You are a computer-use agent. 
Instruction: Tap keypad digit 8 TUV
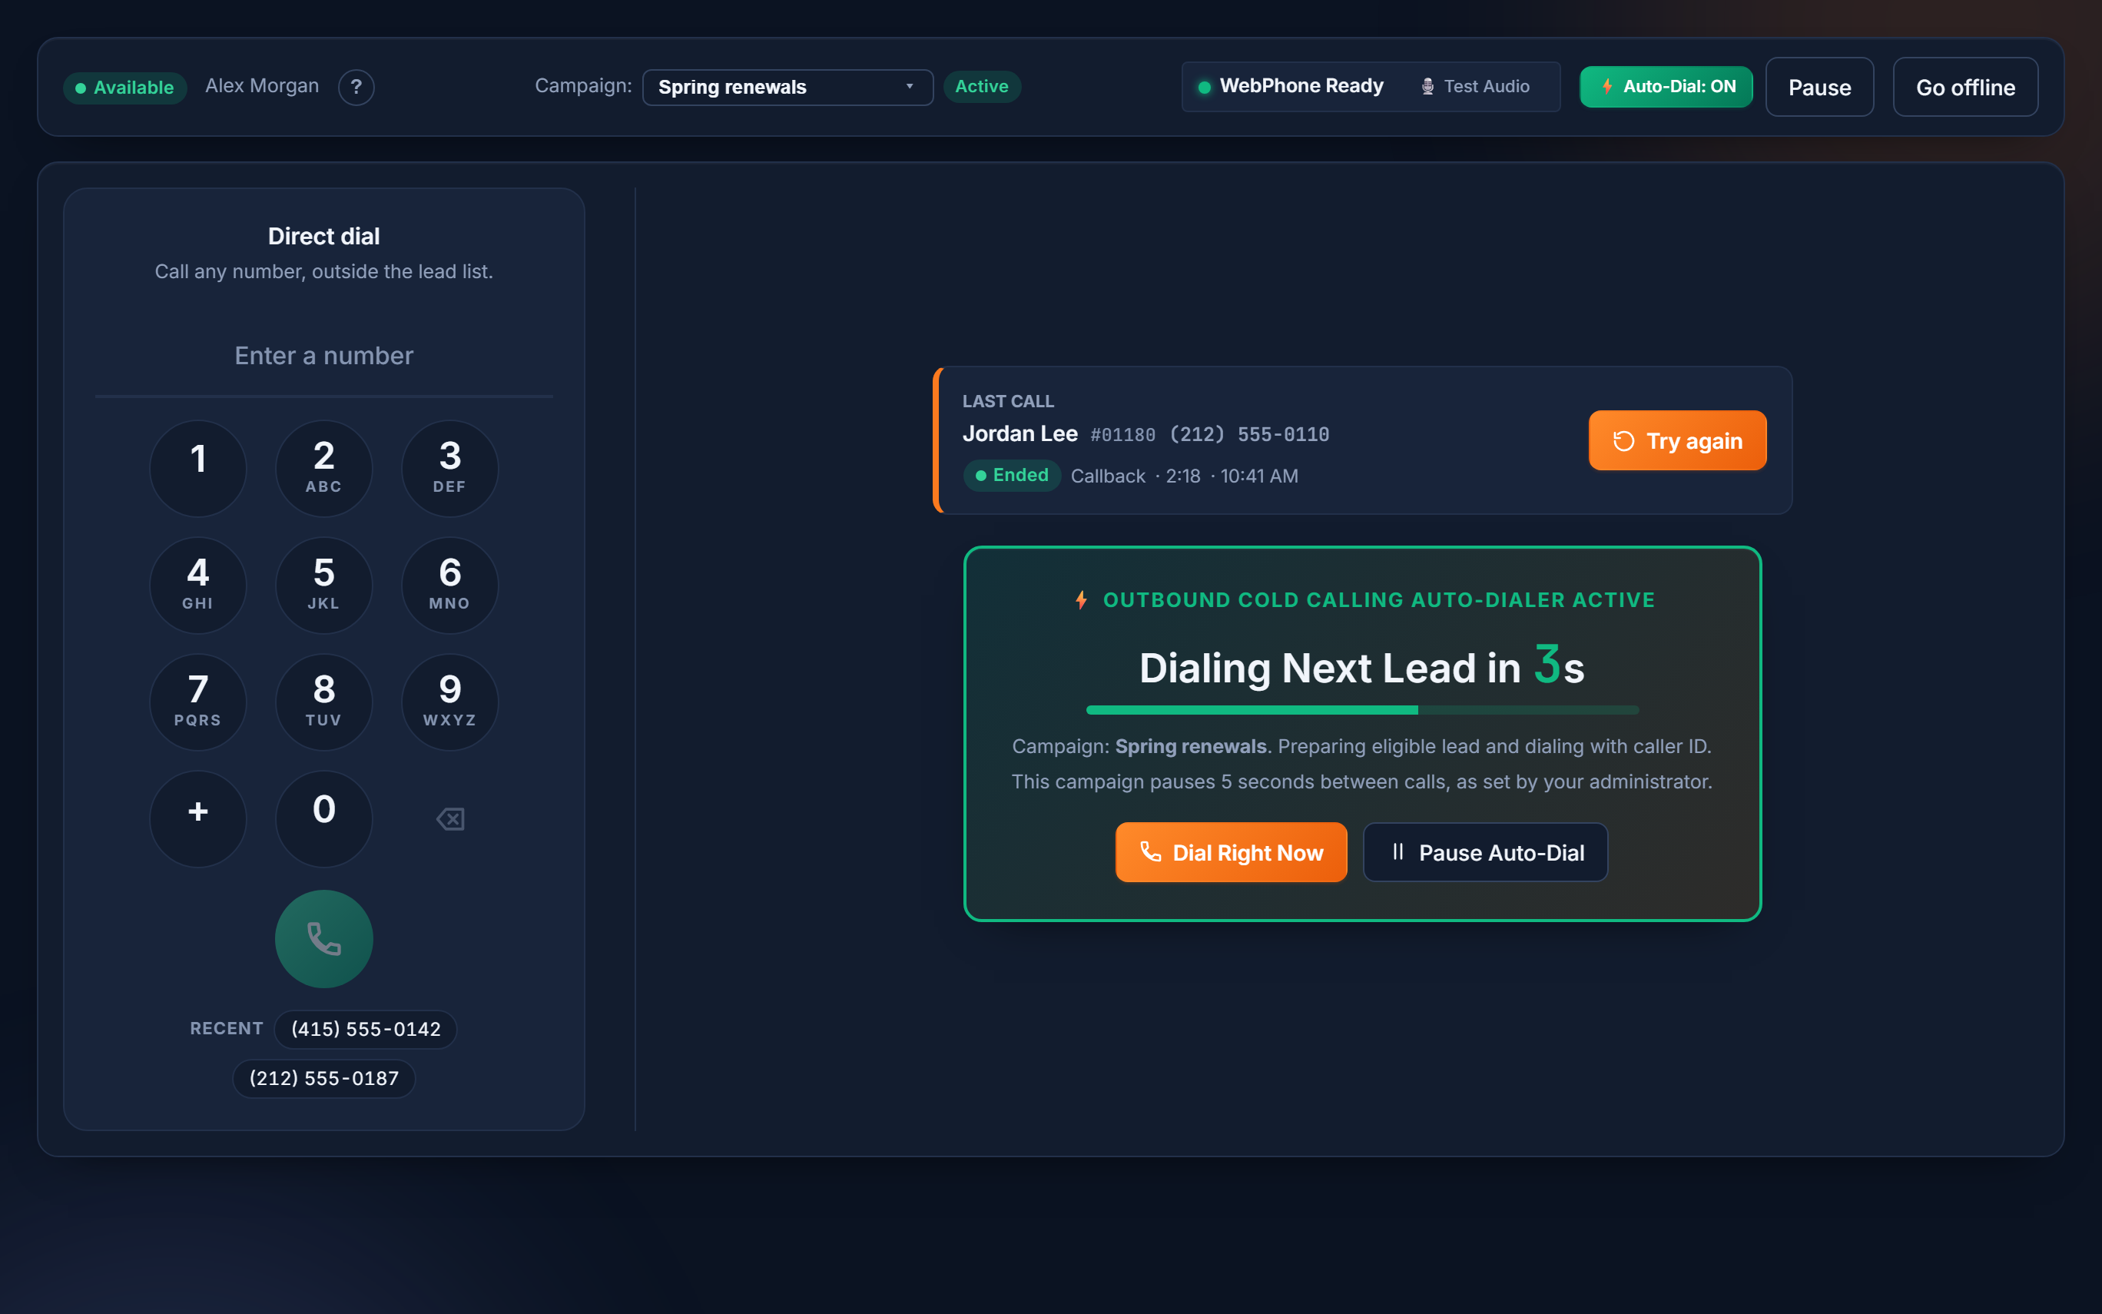324,702
